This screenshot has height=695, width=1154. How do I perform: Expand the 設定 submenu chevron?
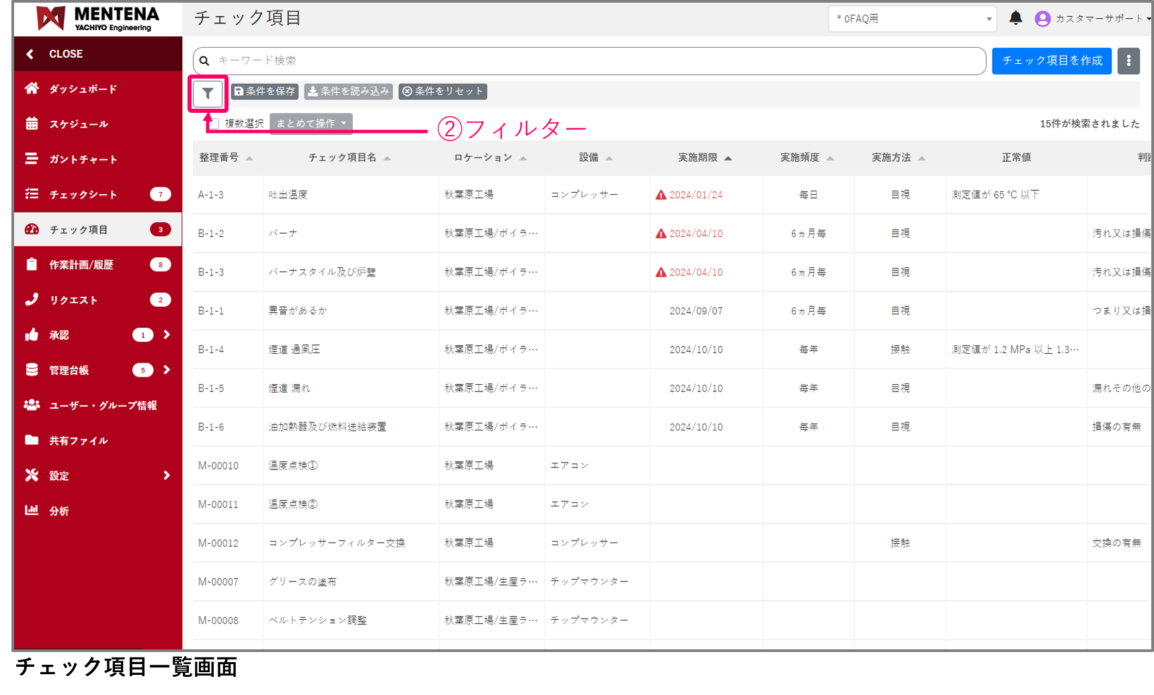coord(167,475)
